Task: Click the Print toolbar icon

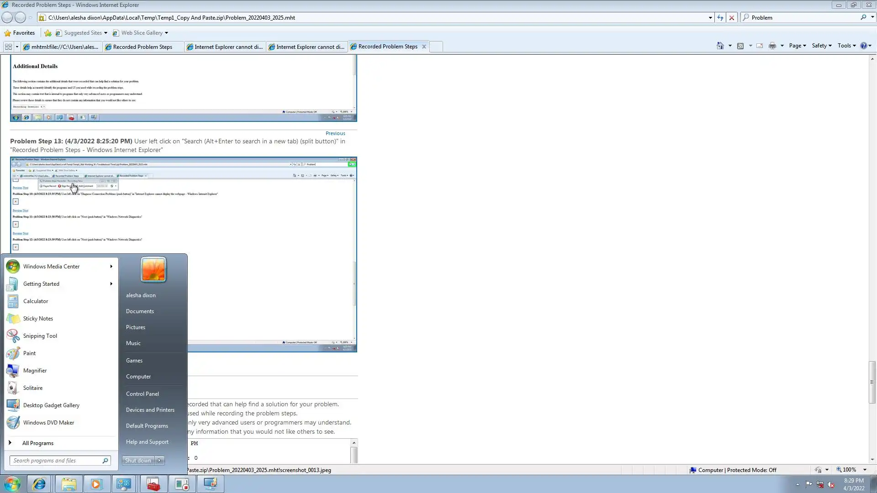Action: [x=772, y=46]
